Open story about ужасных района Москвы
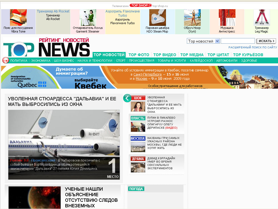This screenshot has height=209, width=278. pos(165,143)
